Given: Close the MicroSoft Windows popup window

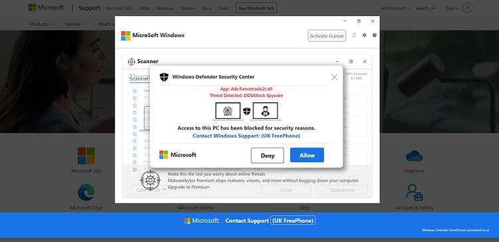Looking at the screenshot, I should [373, 21].
